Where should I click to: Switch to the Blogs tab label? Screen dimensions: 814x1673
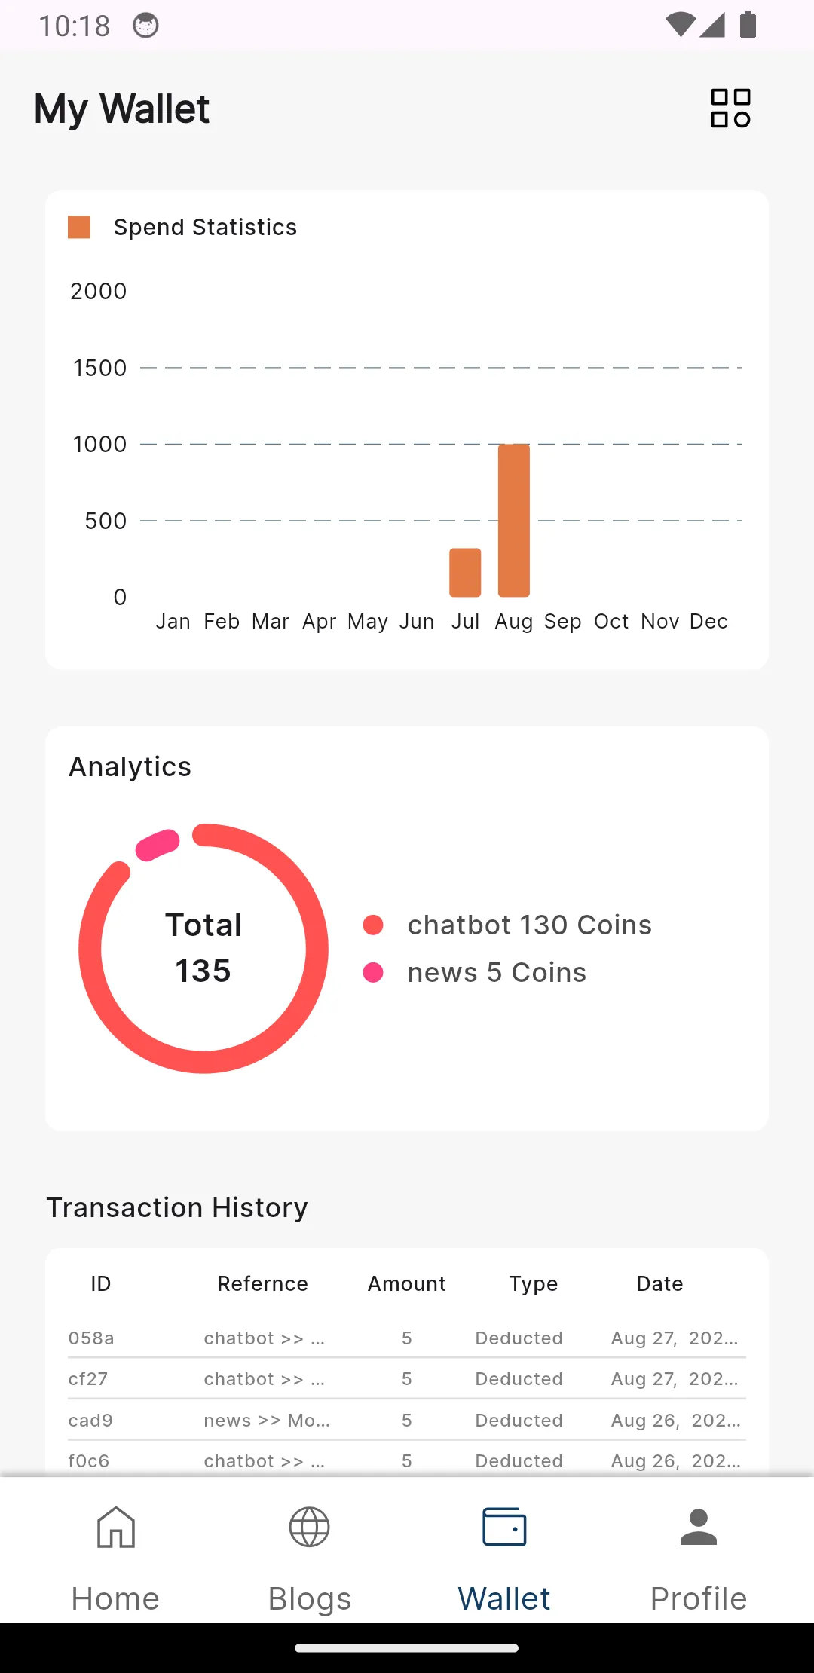click(310, 1598)
